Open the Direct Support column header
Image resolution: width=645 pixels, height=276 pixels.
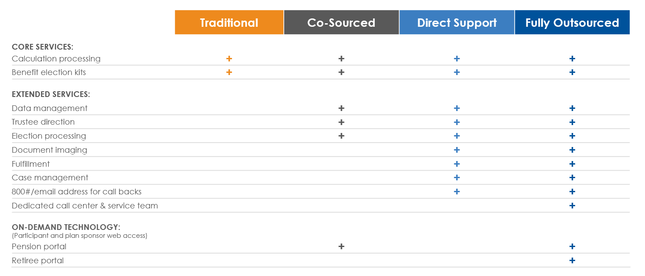click(x=457, y=23)
